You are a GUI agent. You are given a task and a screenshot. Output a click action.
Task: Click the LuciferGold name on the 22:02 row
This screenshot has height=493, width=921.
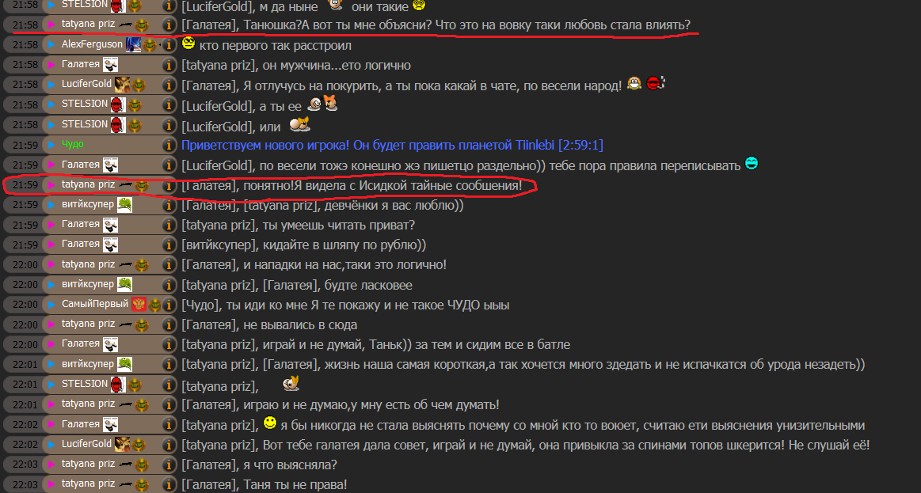86,444
